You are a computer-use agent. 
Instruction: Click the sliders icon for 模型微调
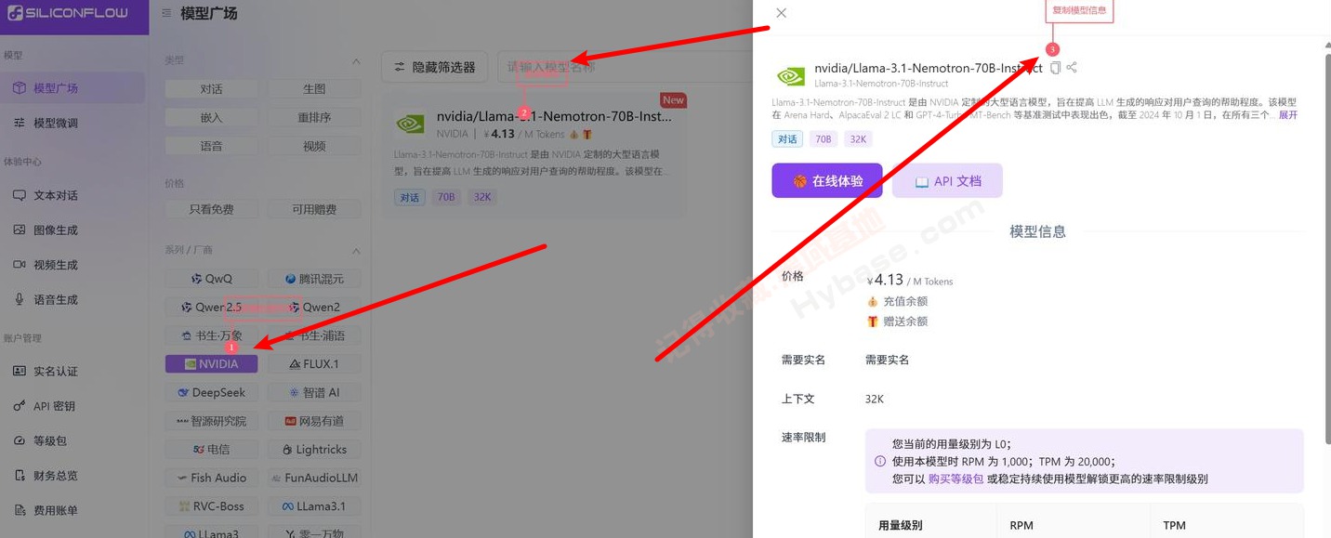(19, 123)
